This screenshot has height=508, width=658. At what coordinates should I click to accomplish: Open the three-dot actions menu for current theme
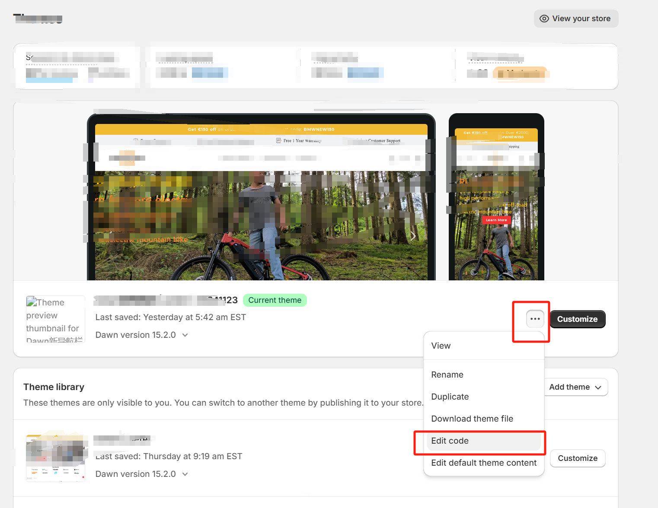pyautogui.click(x=535, y=319)
